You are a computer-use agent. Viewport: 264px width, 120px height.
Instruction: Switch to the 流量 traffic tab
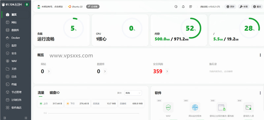(41, 93)
